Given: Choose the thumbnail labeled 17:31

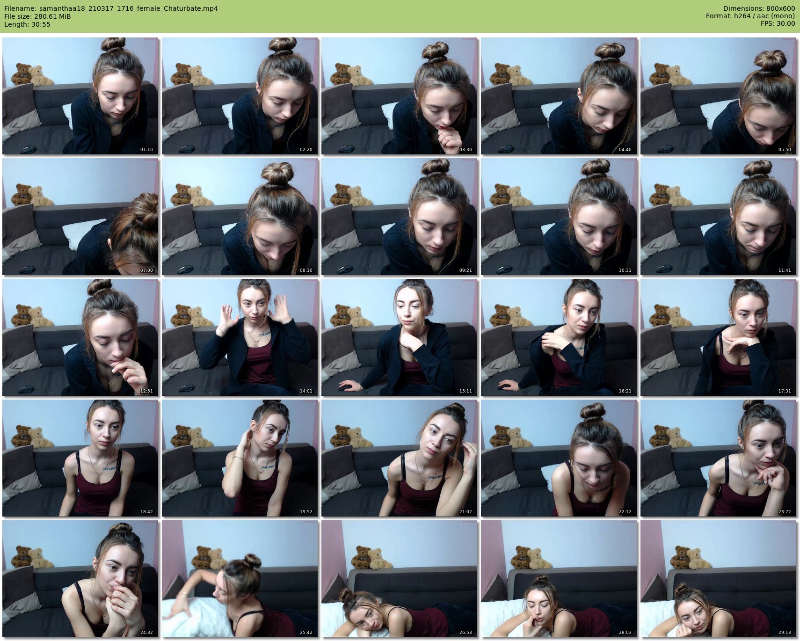Looking at the screenshot, I should [719, 337].
